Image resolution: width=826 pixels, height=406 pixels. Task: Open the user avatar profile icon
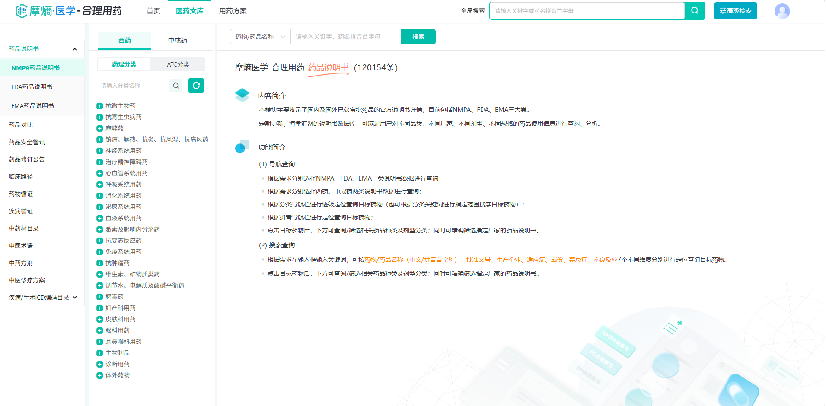pyautogui.click(x=782, y=11)
